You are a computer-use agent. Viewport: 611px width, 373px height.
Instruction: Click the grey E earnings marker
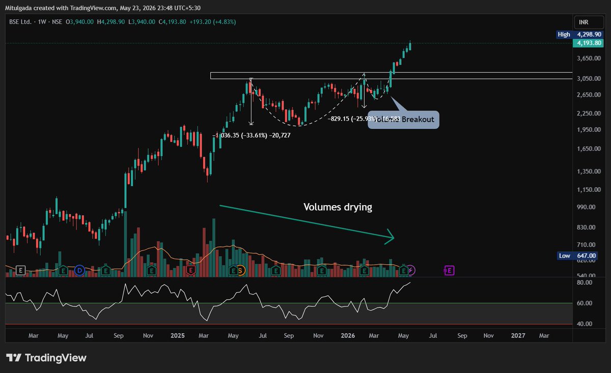pyautogui.click(x=21, y=270)
